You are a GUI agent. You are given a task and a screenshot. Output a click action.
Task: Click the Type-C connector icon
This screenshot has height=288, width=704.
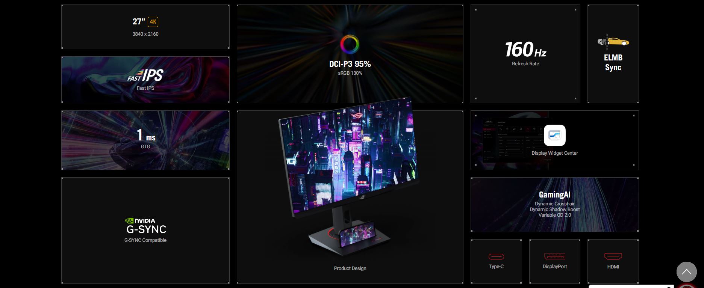click(x=496, y=257)
